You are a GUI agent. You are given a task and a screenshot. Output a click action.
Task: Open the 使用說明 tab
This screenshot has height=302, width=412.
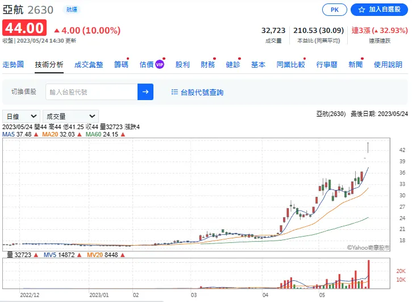point(388,64)
